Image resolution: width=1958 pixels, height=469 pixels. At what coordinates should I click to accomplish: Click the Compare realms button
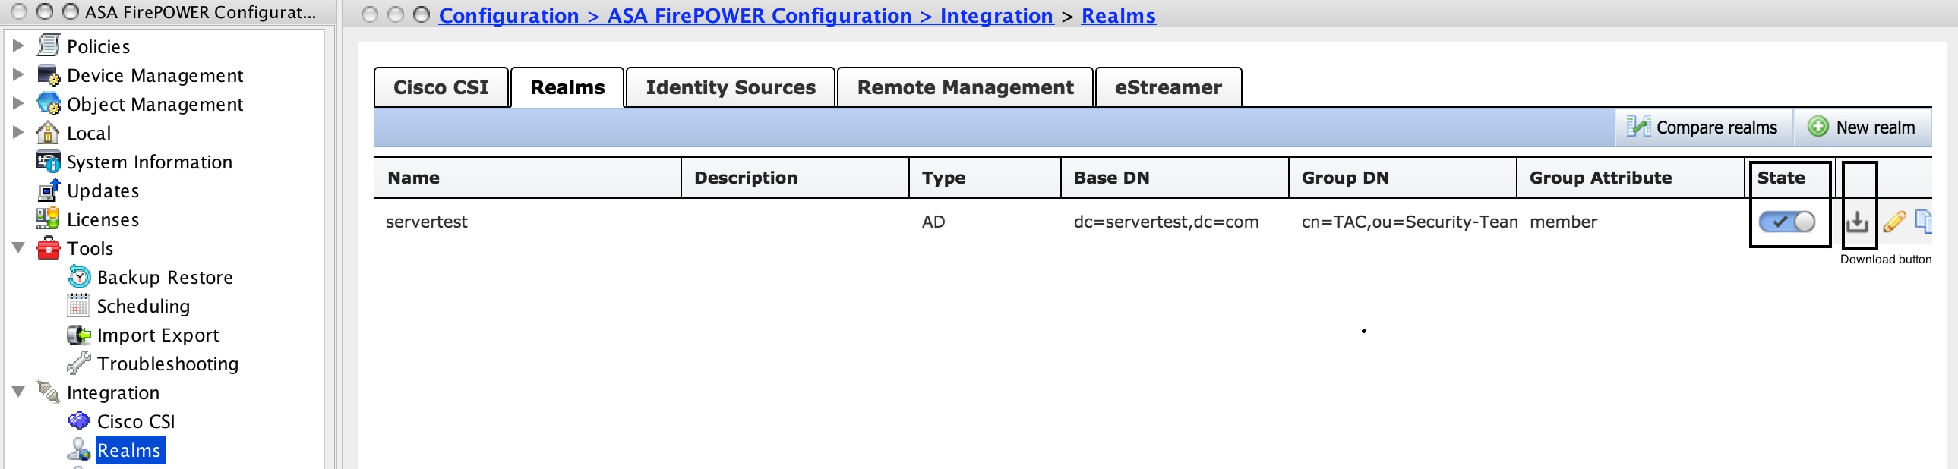tap(1703, 127)
